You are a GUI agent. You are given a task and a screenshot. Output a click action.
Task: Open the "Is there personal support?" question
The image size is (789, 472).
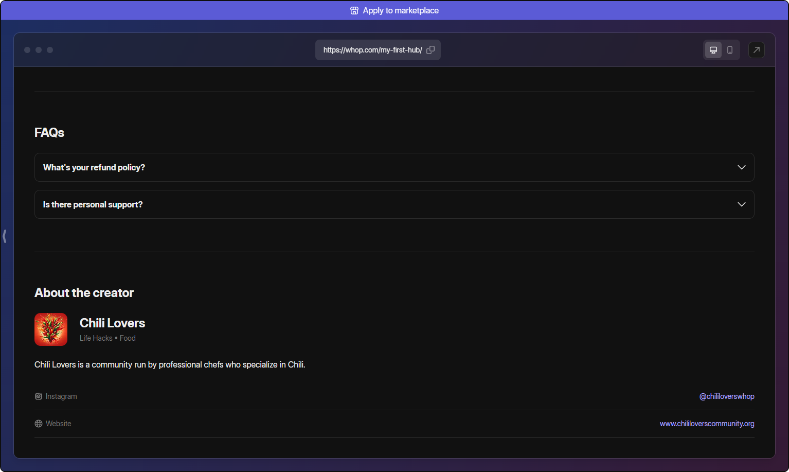[93, 204]
